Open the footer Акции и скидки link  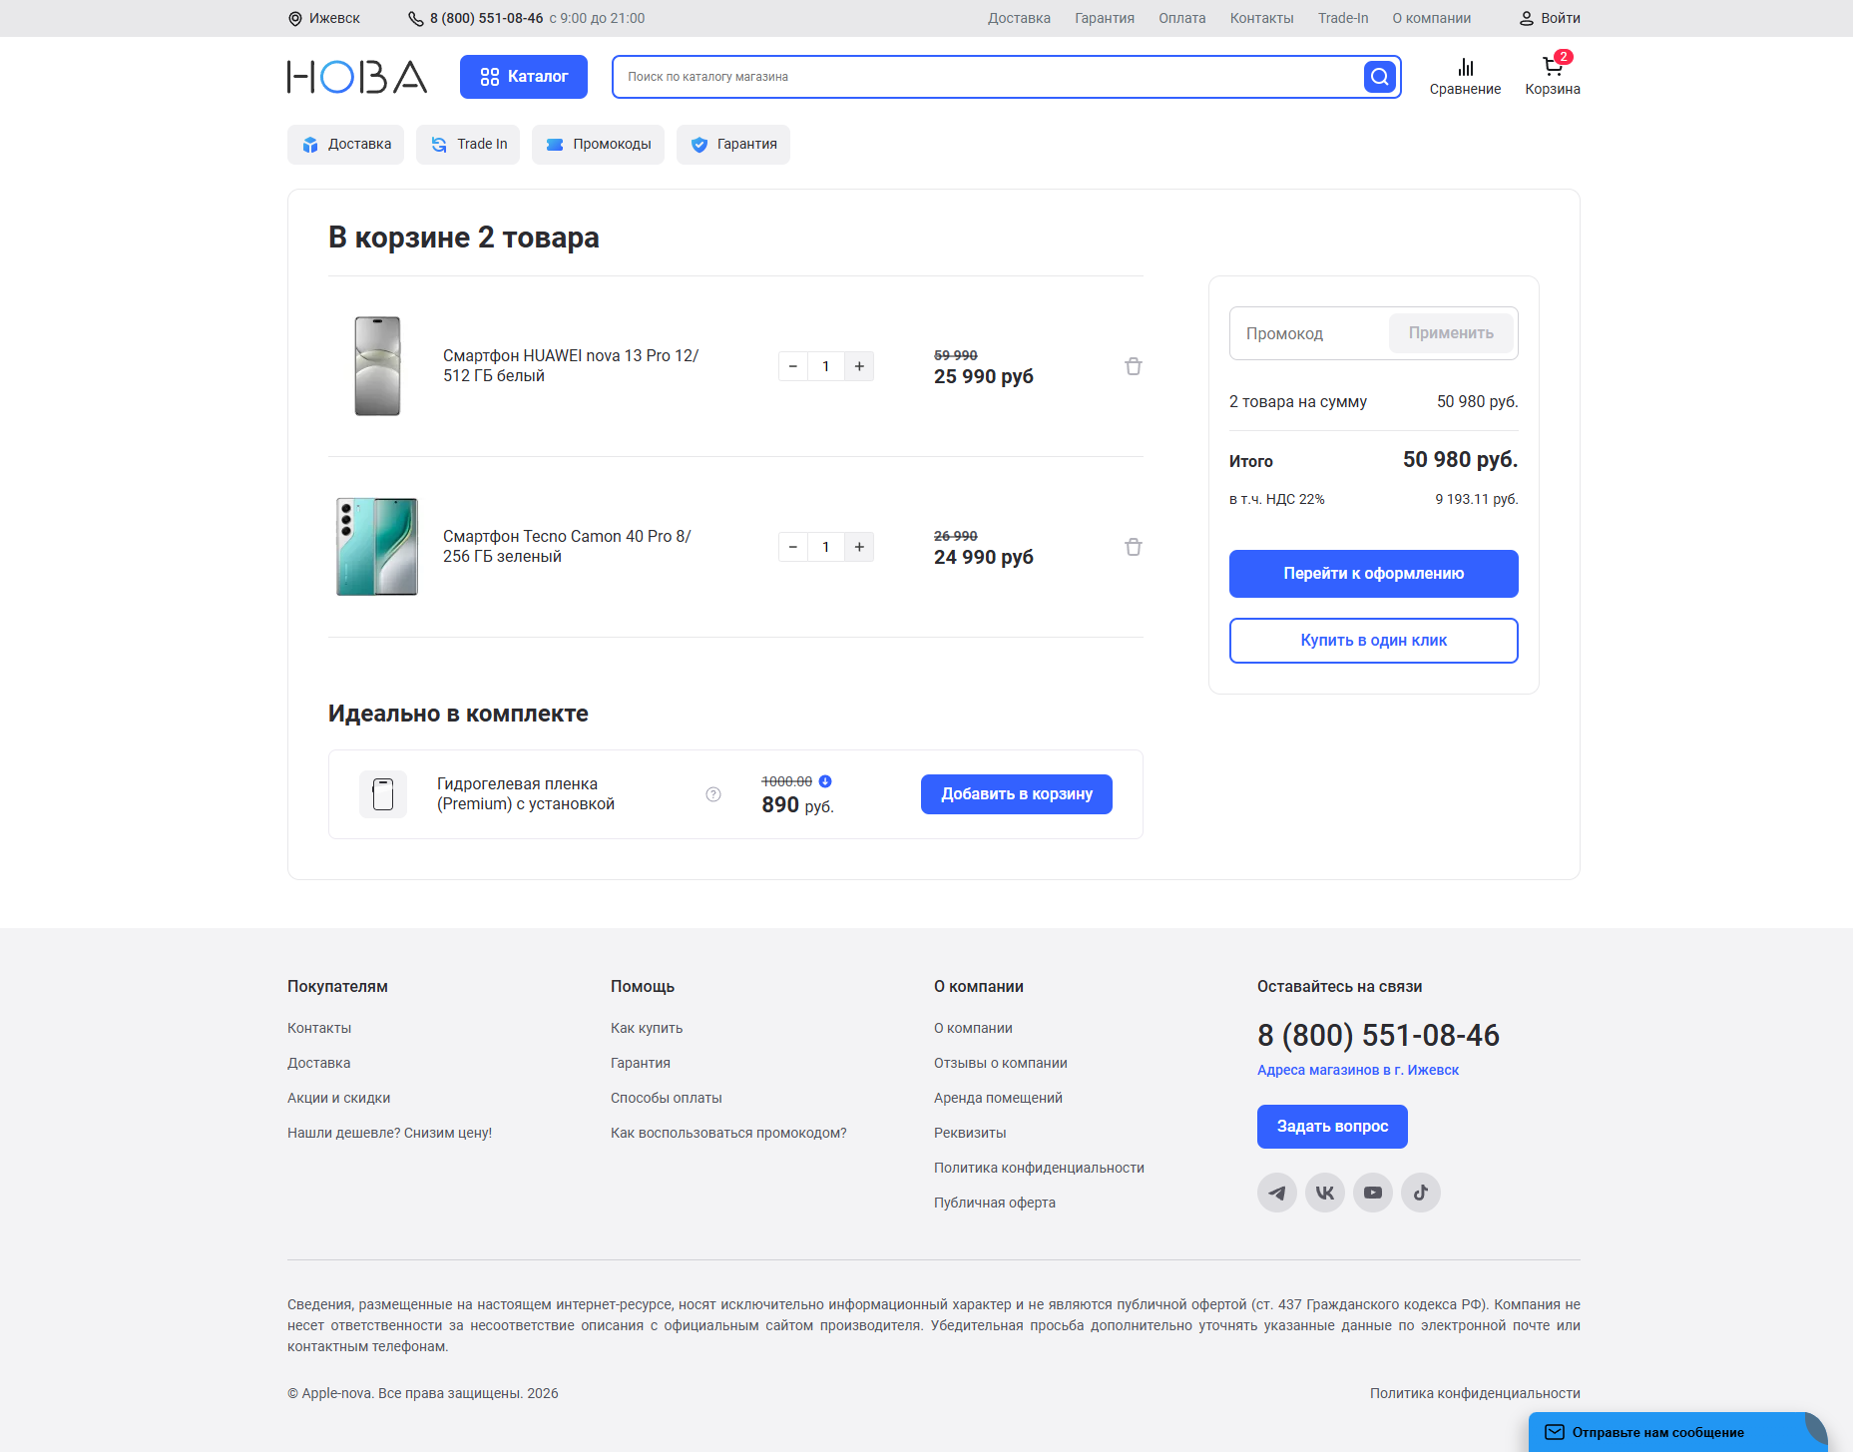(x=339, y=1098)
